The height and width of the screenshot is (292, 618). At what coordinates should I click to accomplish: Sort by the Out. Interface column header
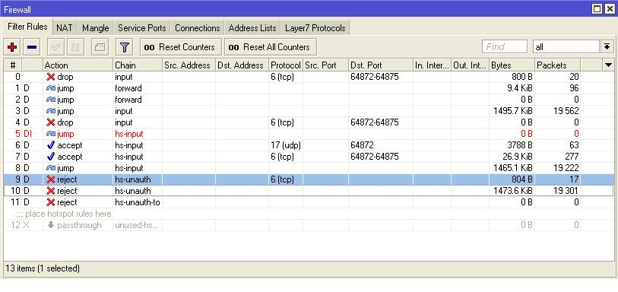(471, 65)
